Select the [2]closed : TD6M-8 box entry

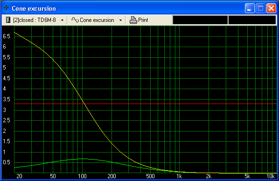[x=35, y=20]
